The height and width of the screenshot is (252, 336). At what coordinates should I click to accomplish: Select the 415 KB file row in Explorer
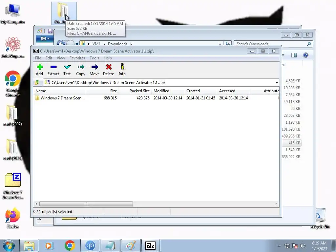292,143
